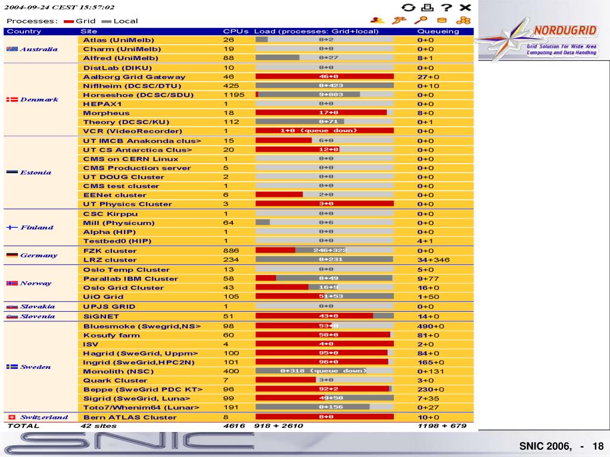
Task: Open Horseshoe (DCSC/SDU) cluster details
Action: 138,95
